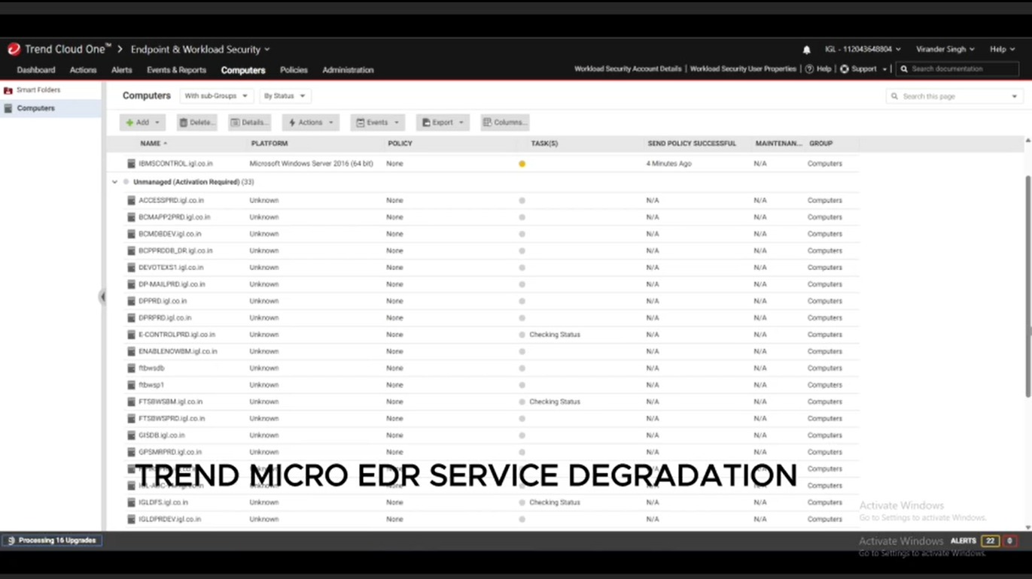Sort by the NAME column header
Image resolution: width=1032 pixels, height=579 pixels.
pyautogui.click(x=150, y=144)
